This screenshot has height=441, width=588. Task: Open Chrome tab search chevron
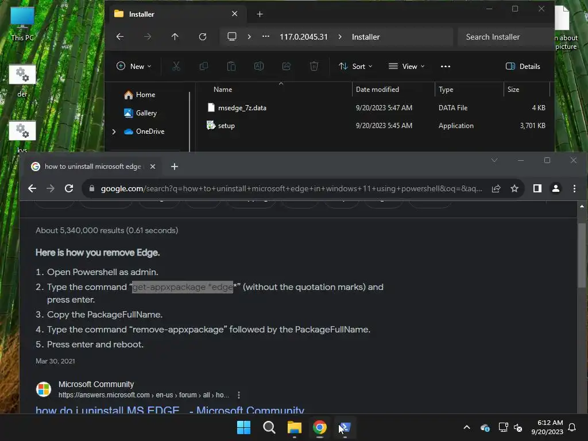pyautogui.click(x=494, y=161)
